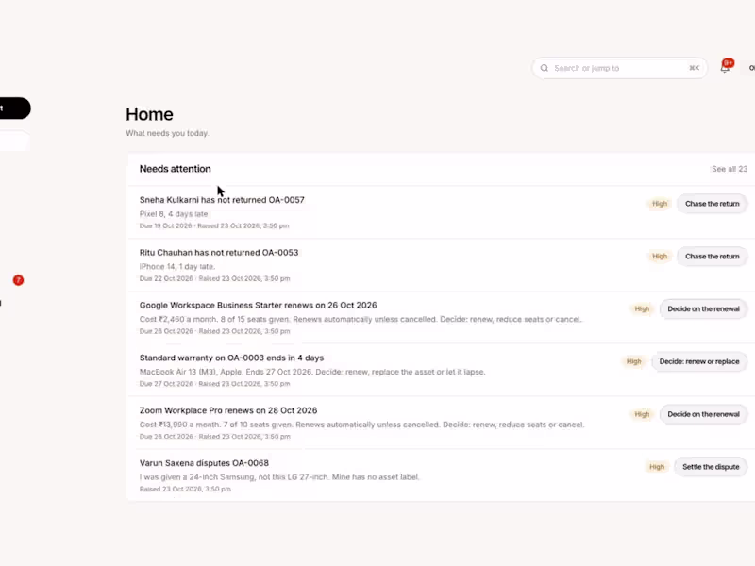Chase the return for Sneha Kulkarni OA-0057
Viewport: 755px width, 566px height.
(713, 204)
